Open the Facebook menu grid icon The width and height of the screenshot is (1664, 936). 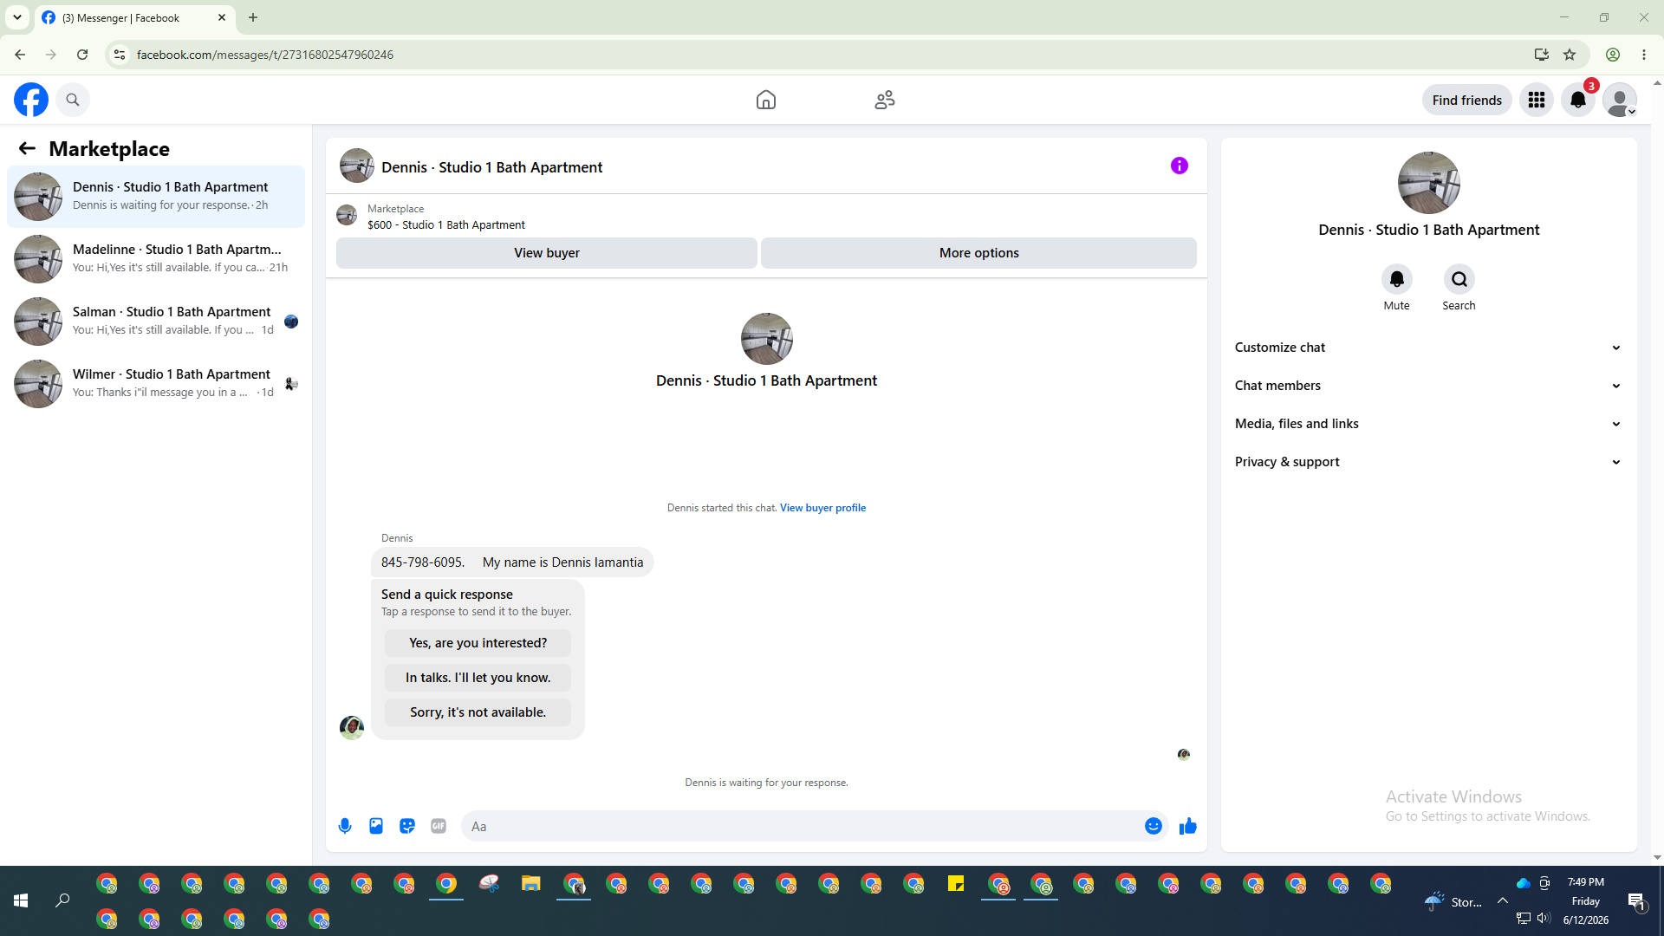click(1537, 100)
